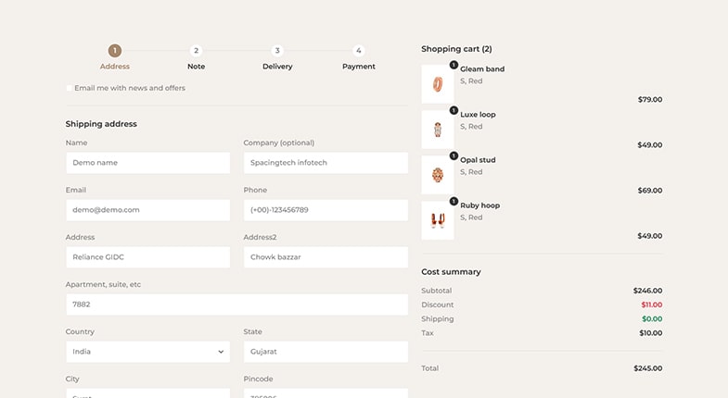Screen dimensions: 728x398
Task: Click the Gleam band product name
Action: [x=482, y=69]
